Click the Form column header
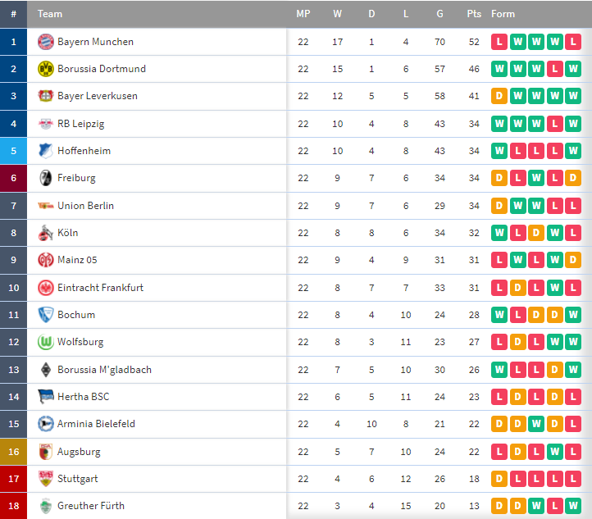The width and height of the screenshot is (592, 519). coord(503,14)
